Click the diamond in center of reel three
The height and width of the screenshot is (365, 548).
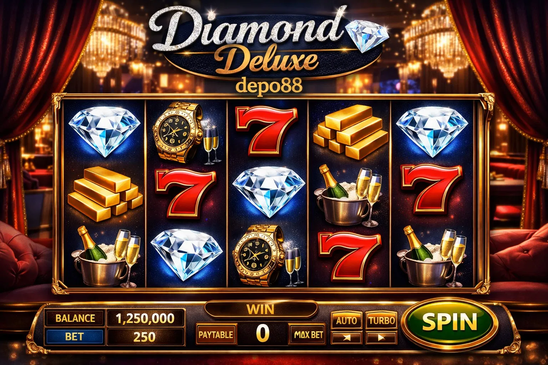point(269,192)
